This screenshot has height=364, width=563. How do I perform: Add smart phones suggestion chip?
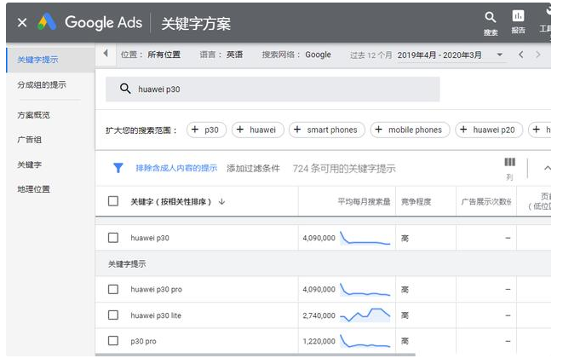(x=327, y=130)
